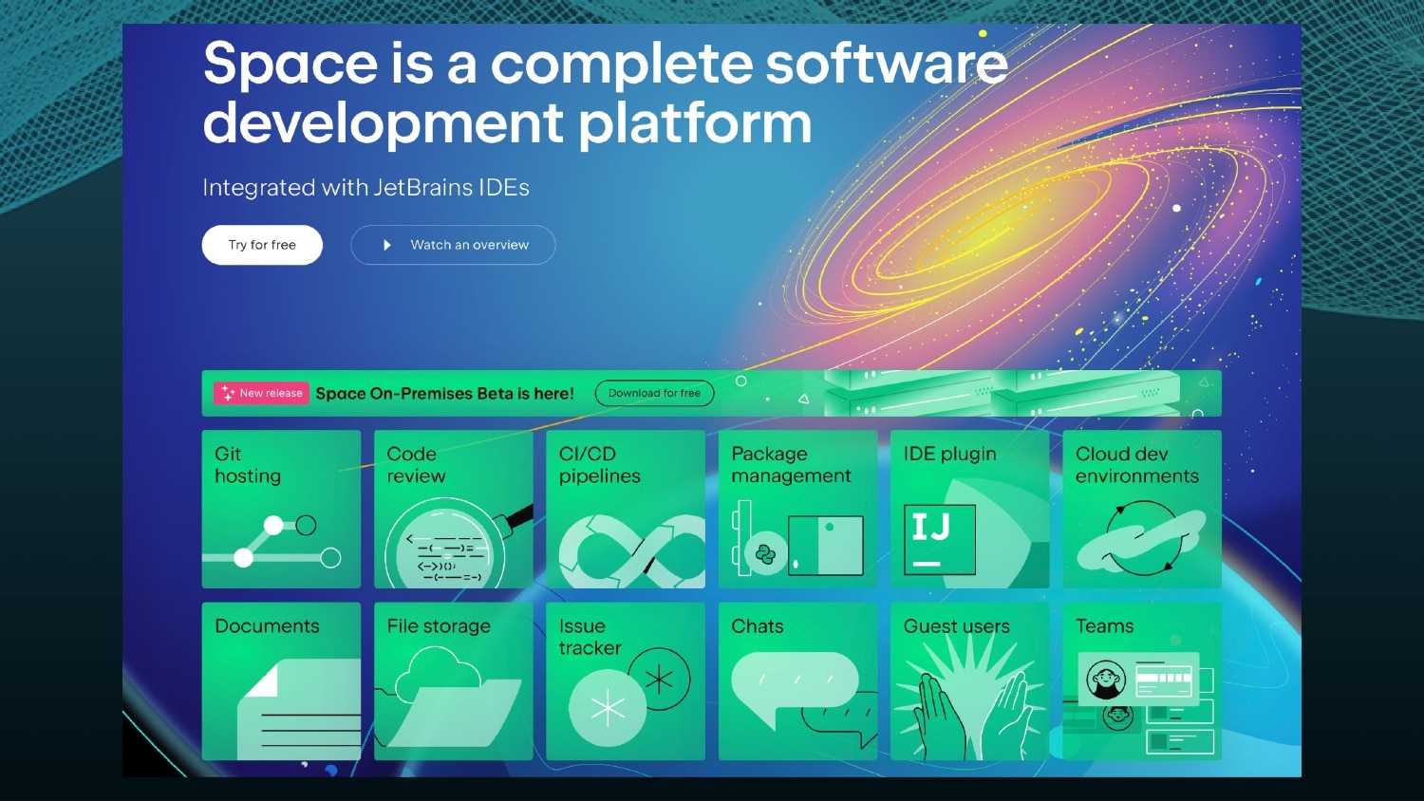This screenshot has width=1424, height=801.
Task: Click the high-five hands Guest users icon
Action: [x=970, y=698]
